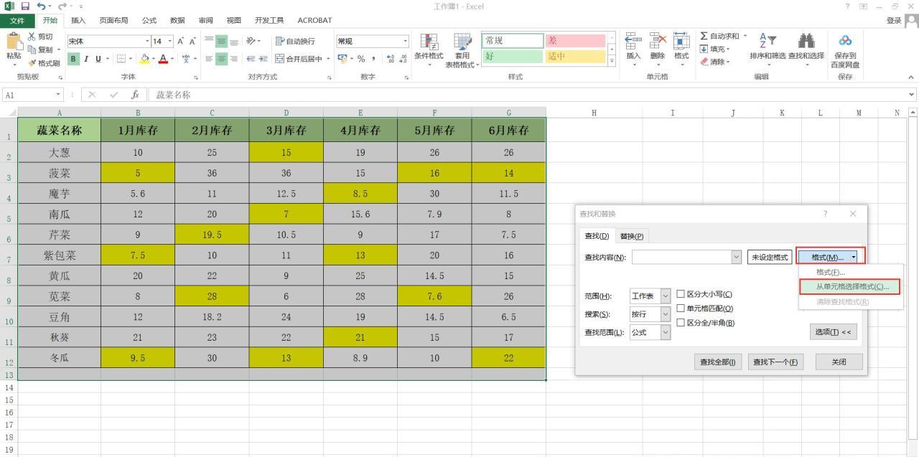Image resolution: width=919 pixels, height=457 pixels.
Task: Click the Close (关闭) dialog button
Action: coord(839,362)
